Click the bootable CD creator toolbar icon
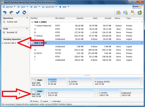This screenshot has height=107, width=145. (x=125, y=13)
